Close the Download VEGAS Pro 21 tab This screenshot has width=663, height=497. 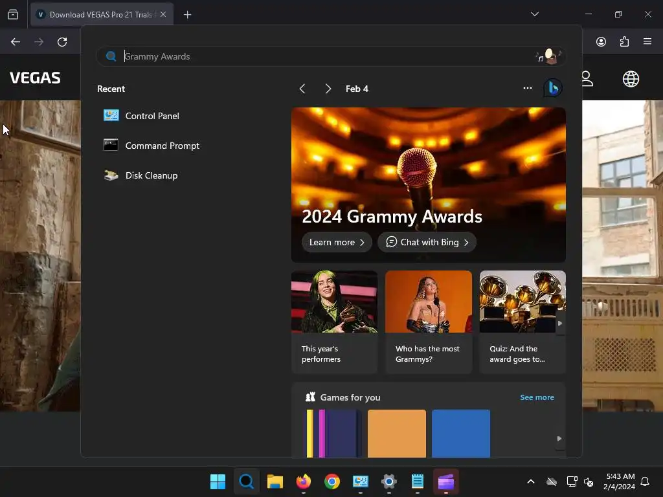click(x=163, y=14)
